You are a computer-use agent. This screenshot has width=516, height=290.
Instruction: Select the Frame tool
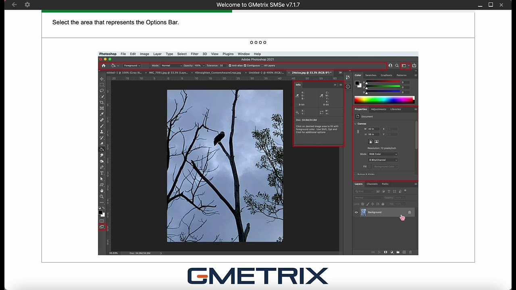coord(102,108)
